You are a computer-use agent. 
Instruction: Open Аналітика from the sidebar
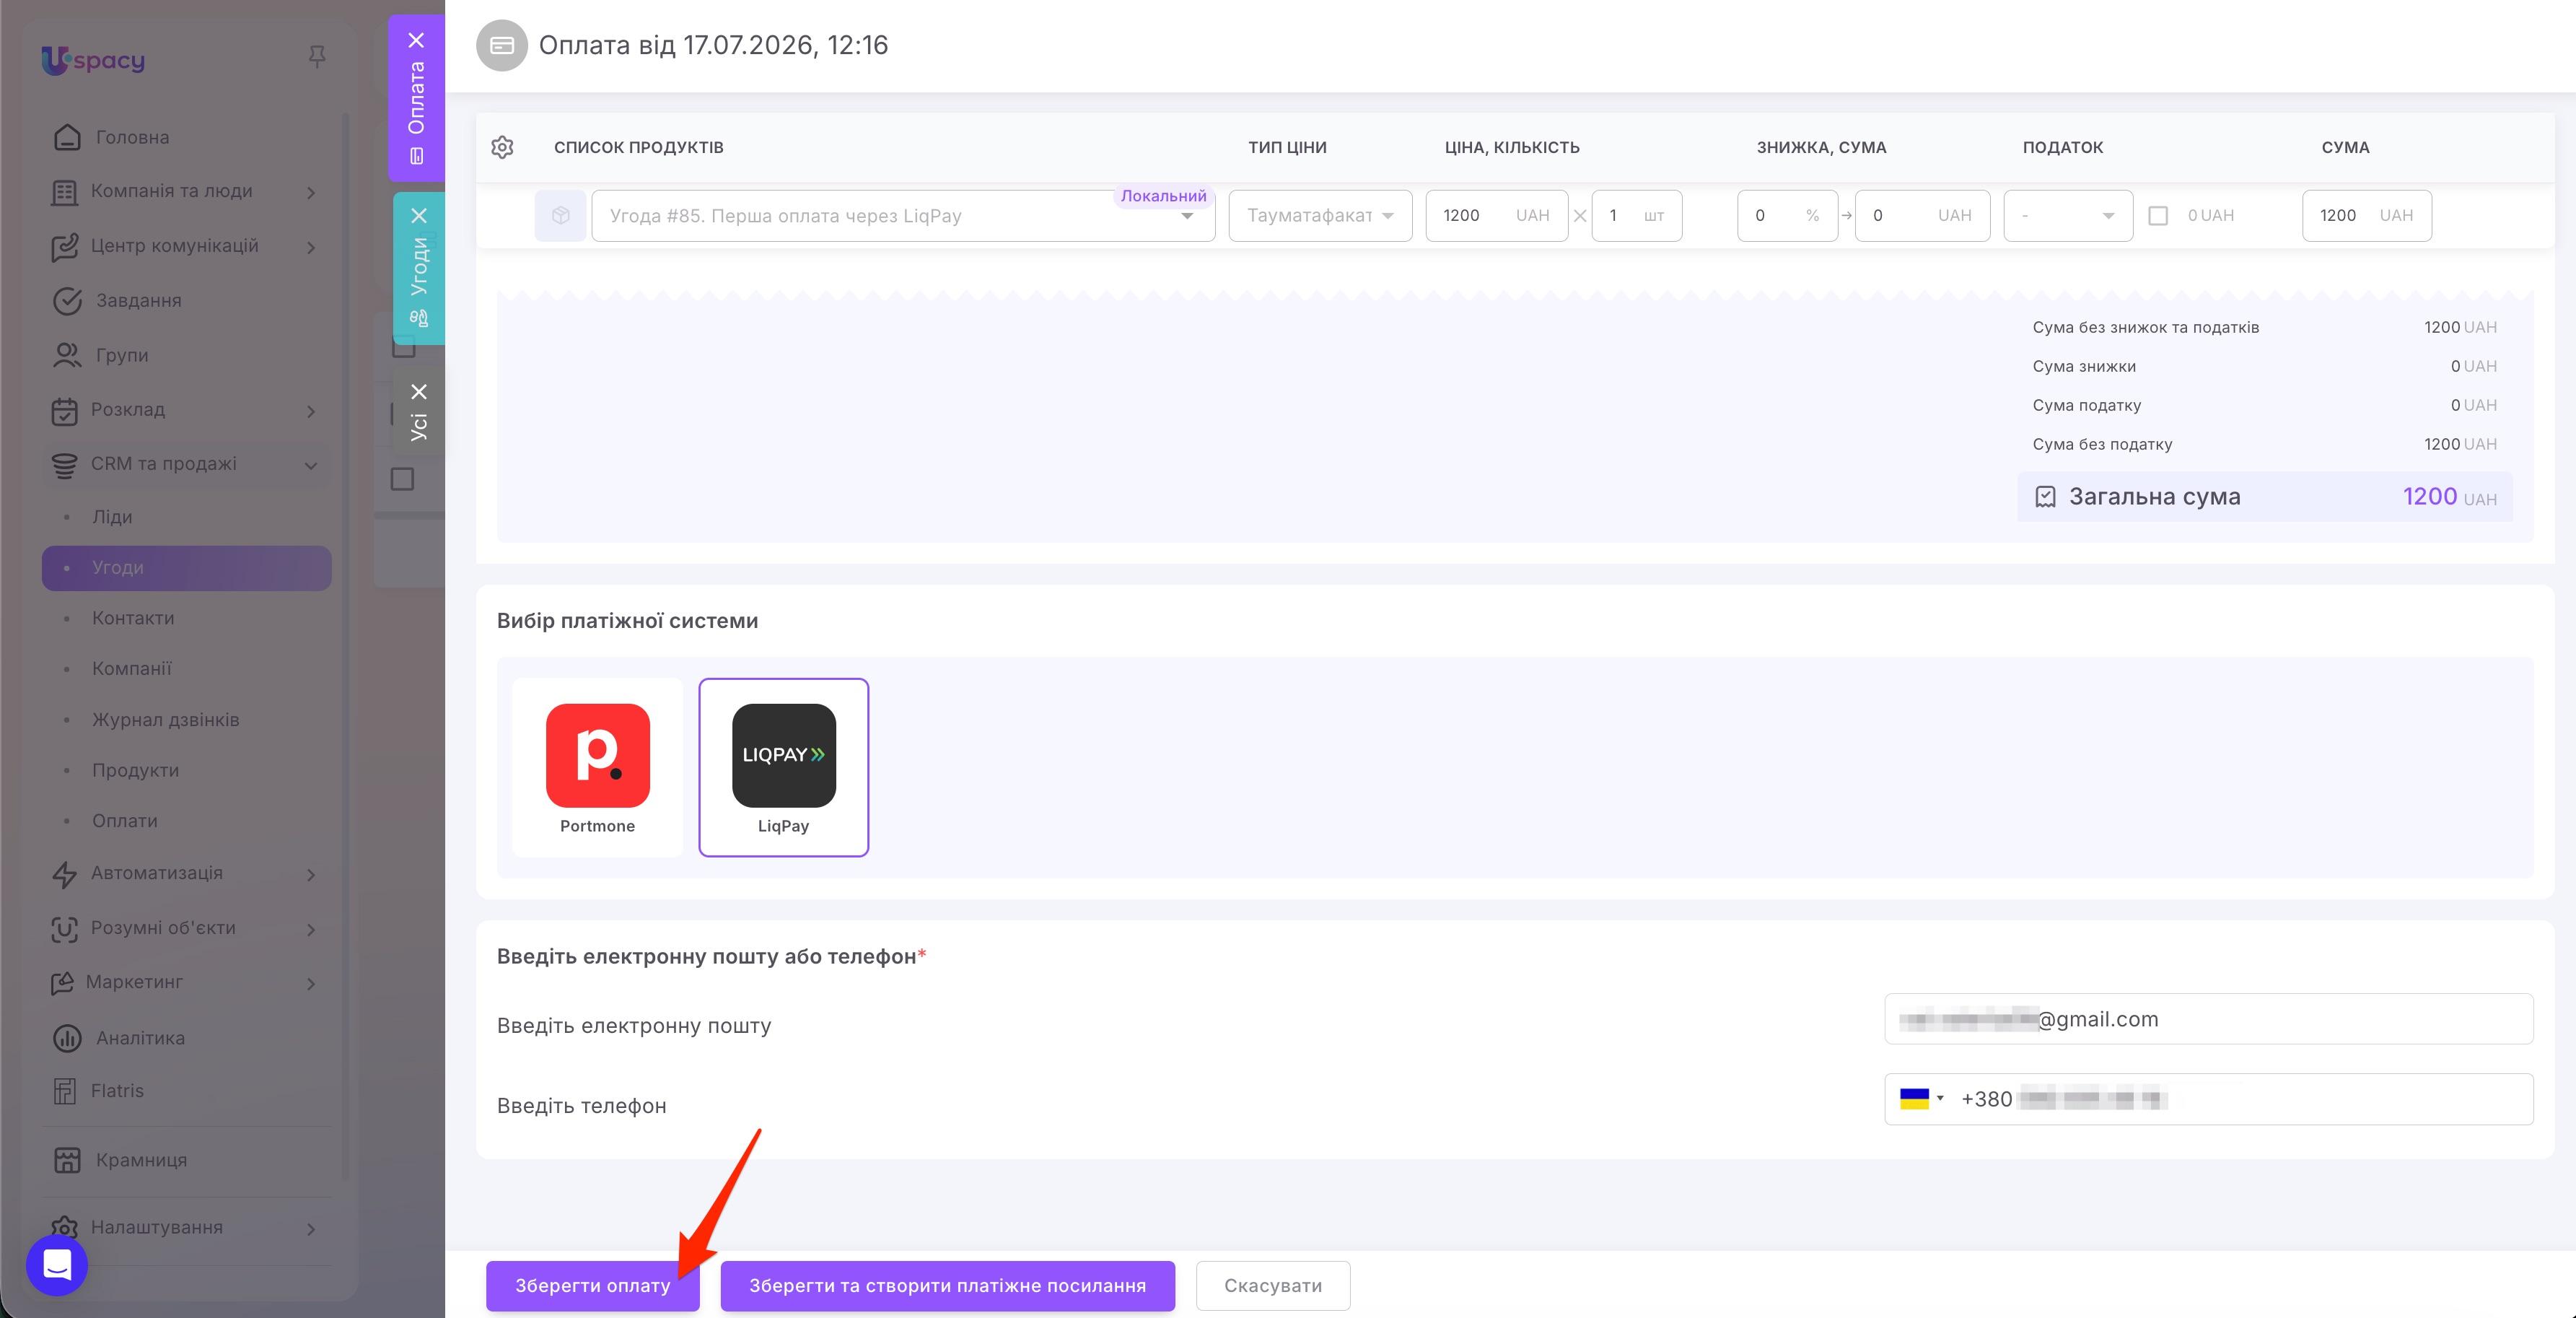pos(140,1038)
